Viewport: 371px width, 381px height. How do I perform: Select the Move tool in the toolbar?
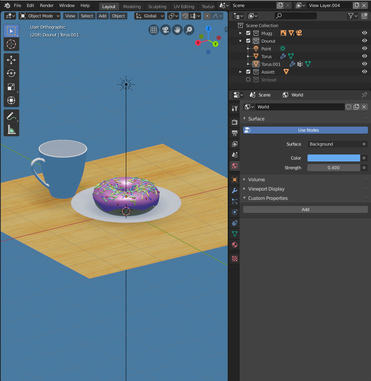click(11, 60)
